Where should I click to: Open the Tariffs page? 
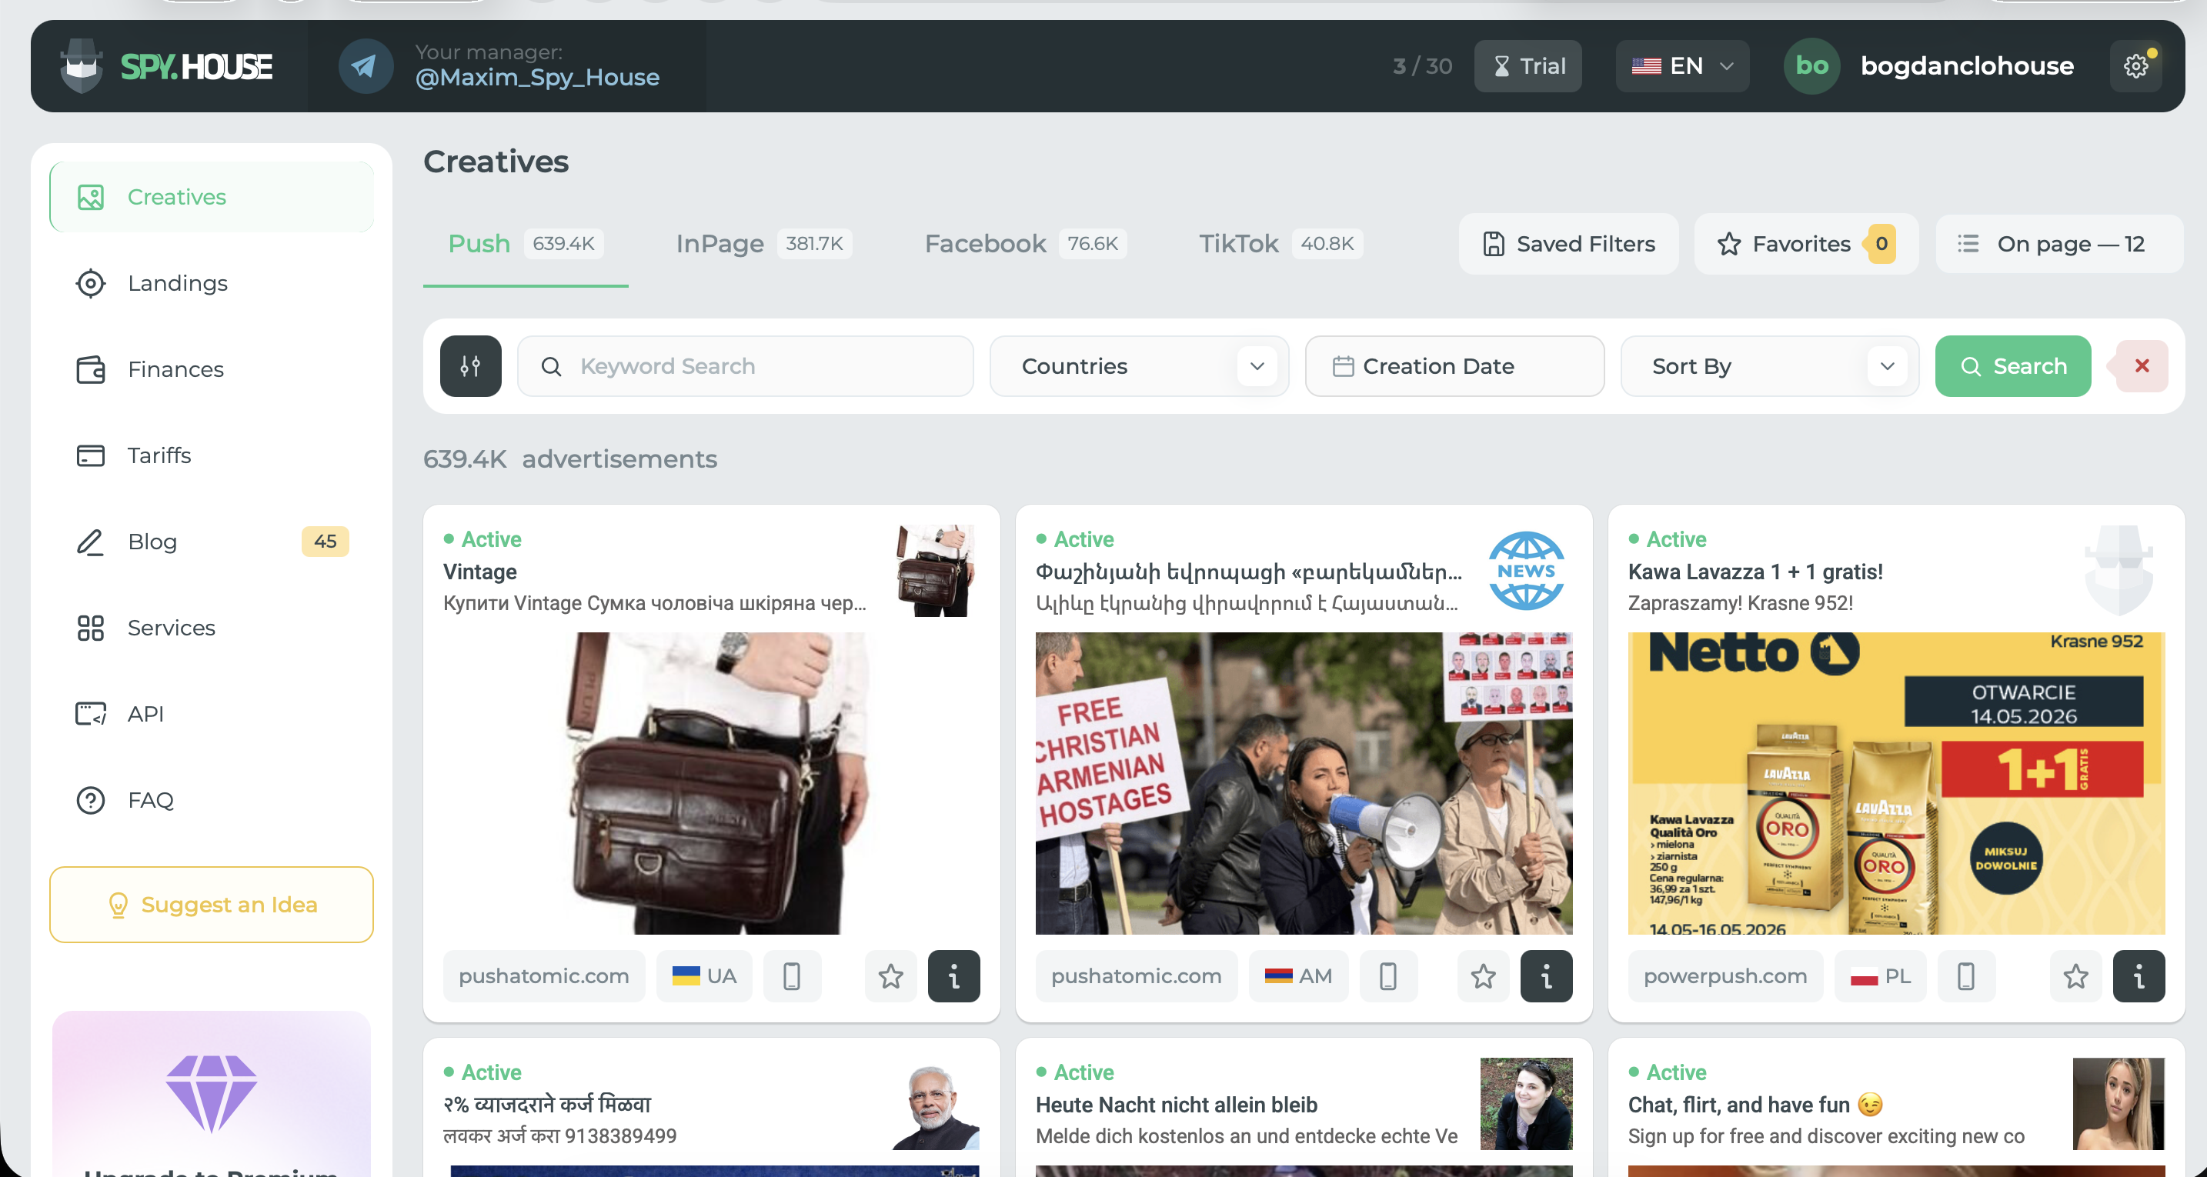(x=212, y=455)
